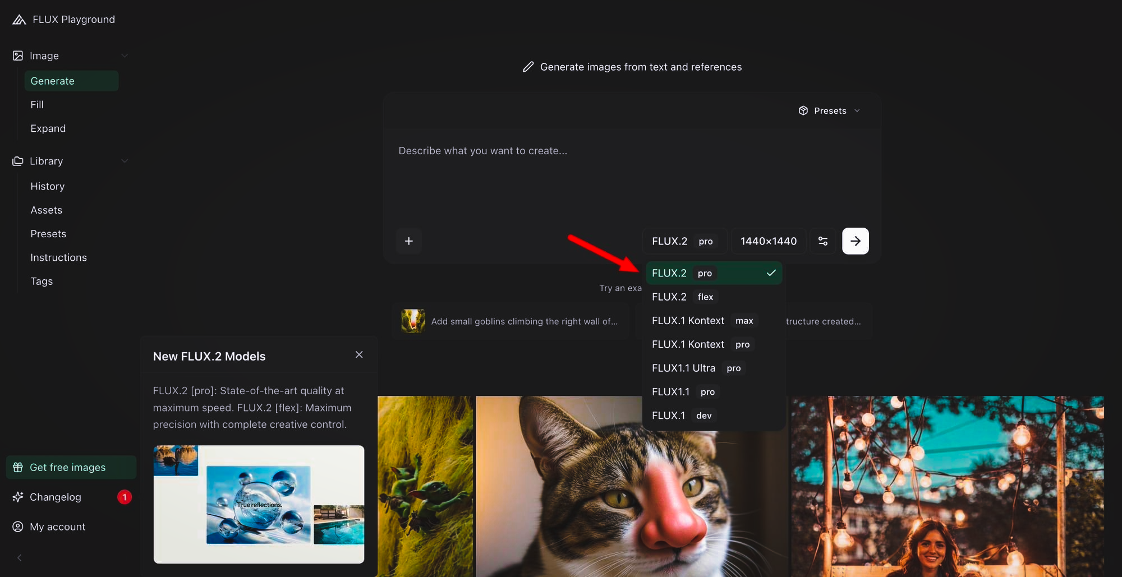Click the New FLUX.2 Models heading

[209, 356]
